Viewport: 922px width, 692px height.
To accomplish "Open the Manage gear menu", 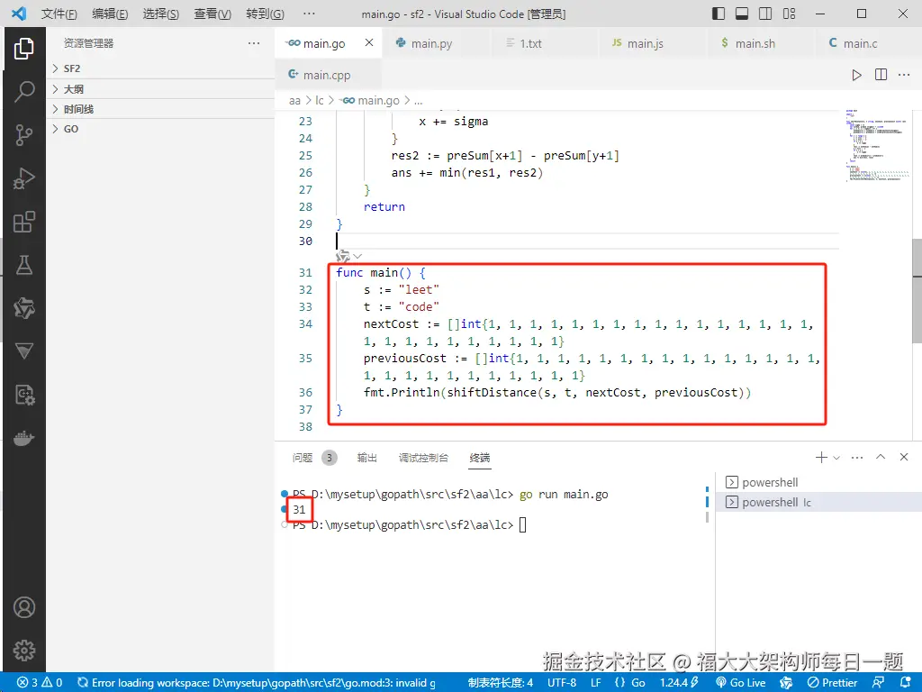I will click(24, 651).
